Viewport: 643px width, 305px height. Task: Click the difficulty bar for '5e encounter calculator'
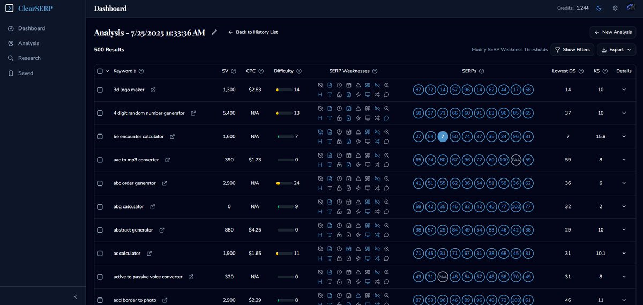(285, 137)
